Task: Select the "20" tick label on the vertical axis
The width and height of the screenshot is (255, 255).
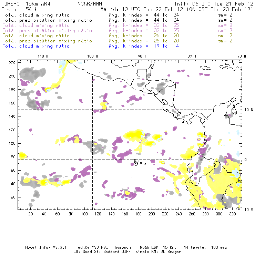Action: click(13, 197)
